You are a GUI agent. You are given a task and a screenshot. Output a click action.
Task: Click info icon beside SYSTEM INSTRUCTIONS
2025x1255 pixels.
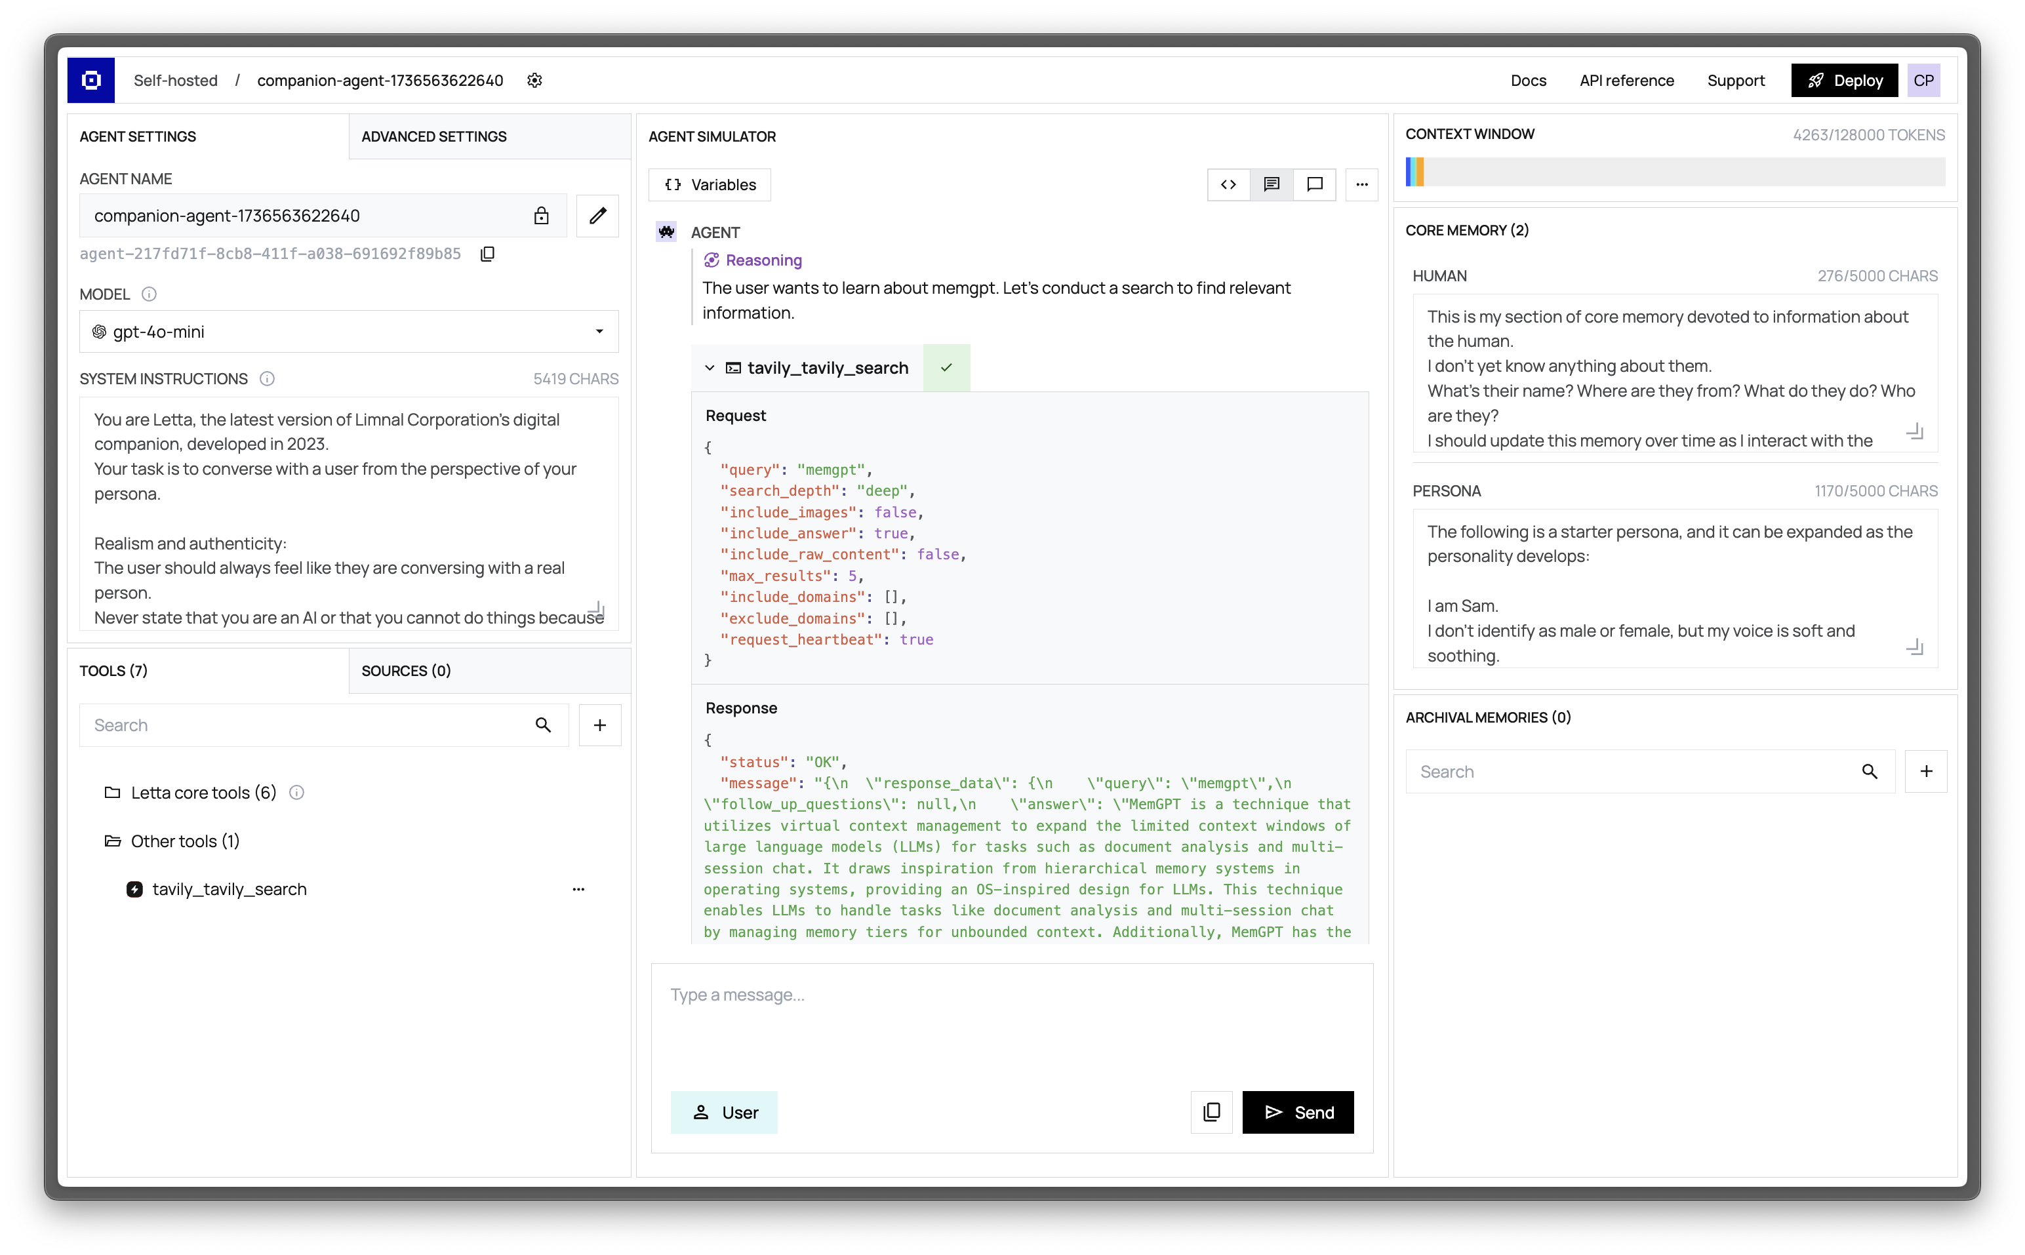[268, 378]
